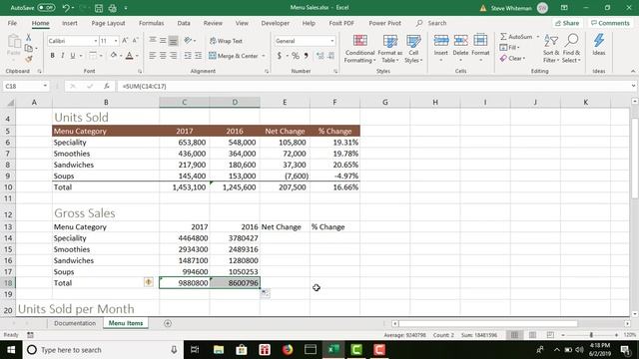Click AutoSum button
The image size is (639, 359).
pos(516,37)
